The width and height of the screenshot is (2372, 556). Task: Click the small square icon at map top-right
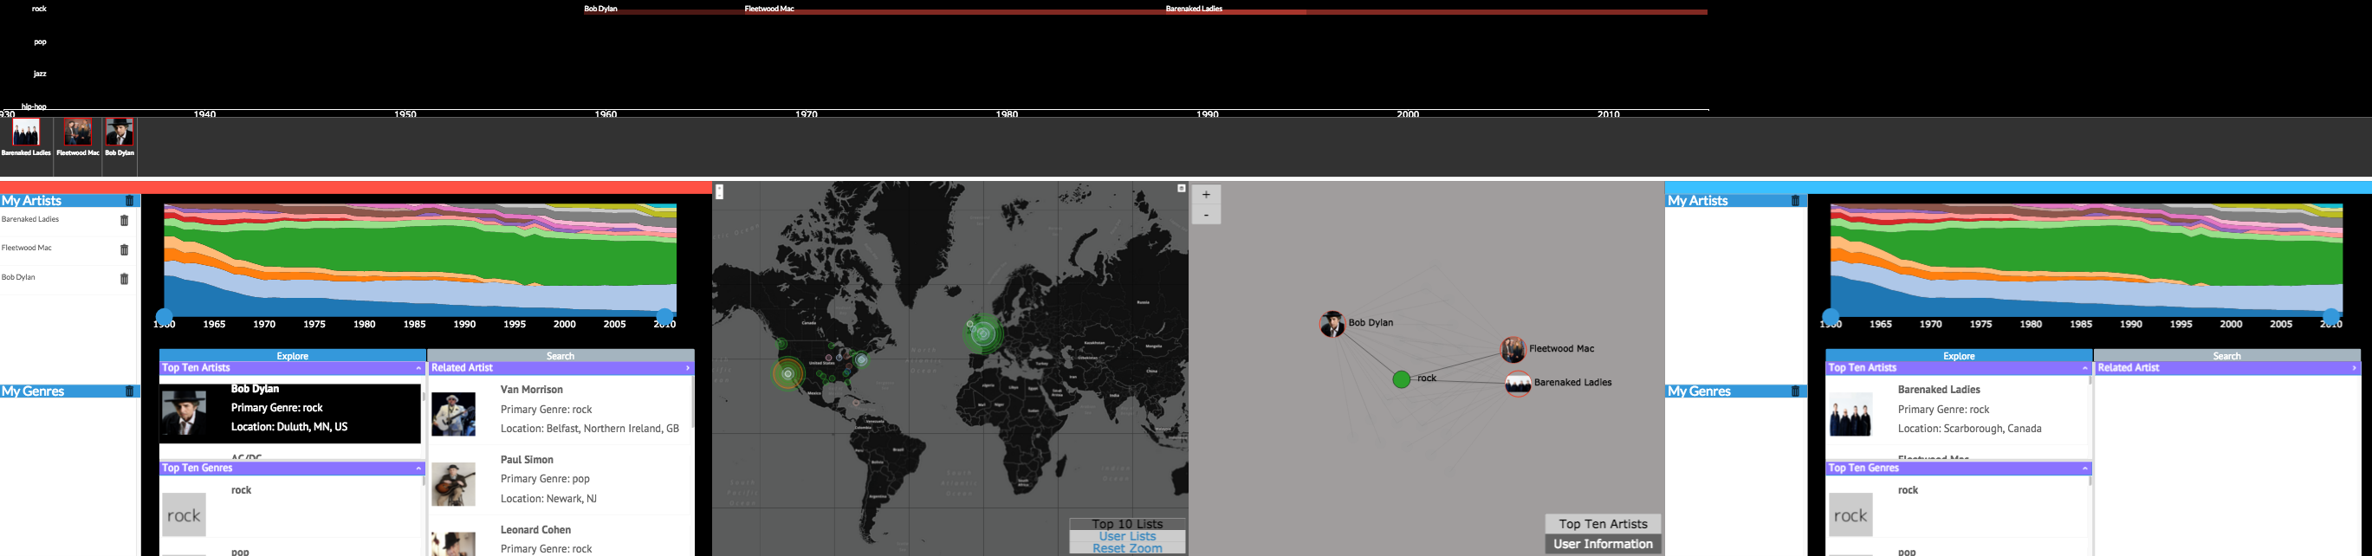1182,188
